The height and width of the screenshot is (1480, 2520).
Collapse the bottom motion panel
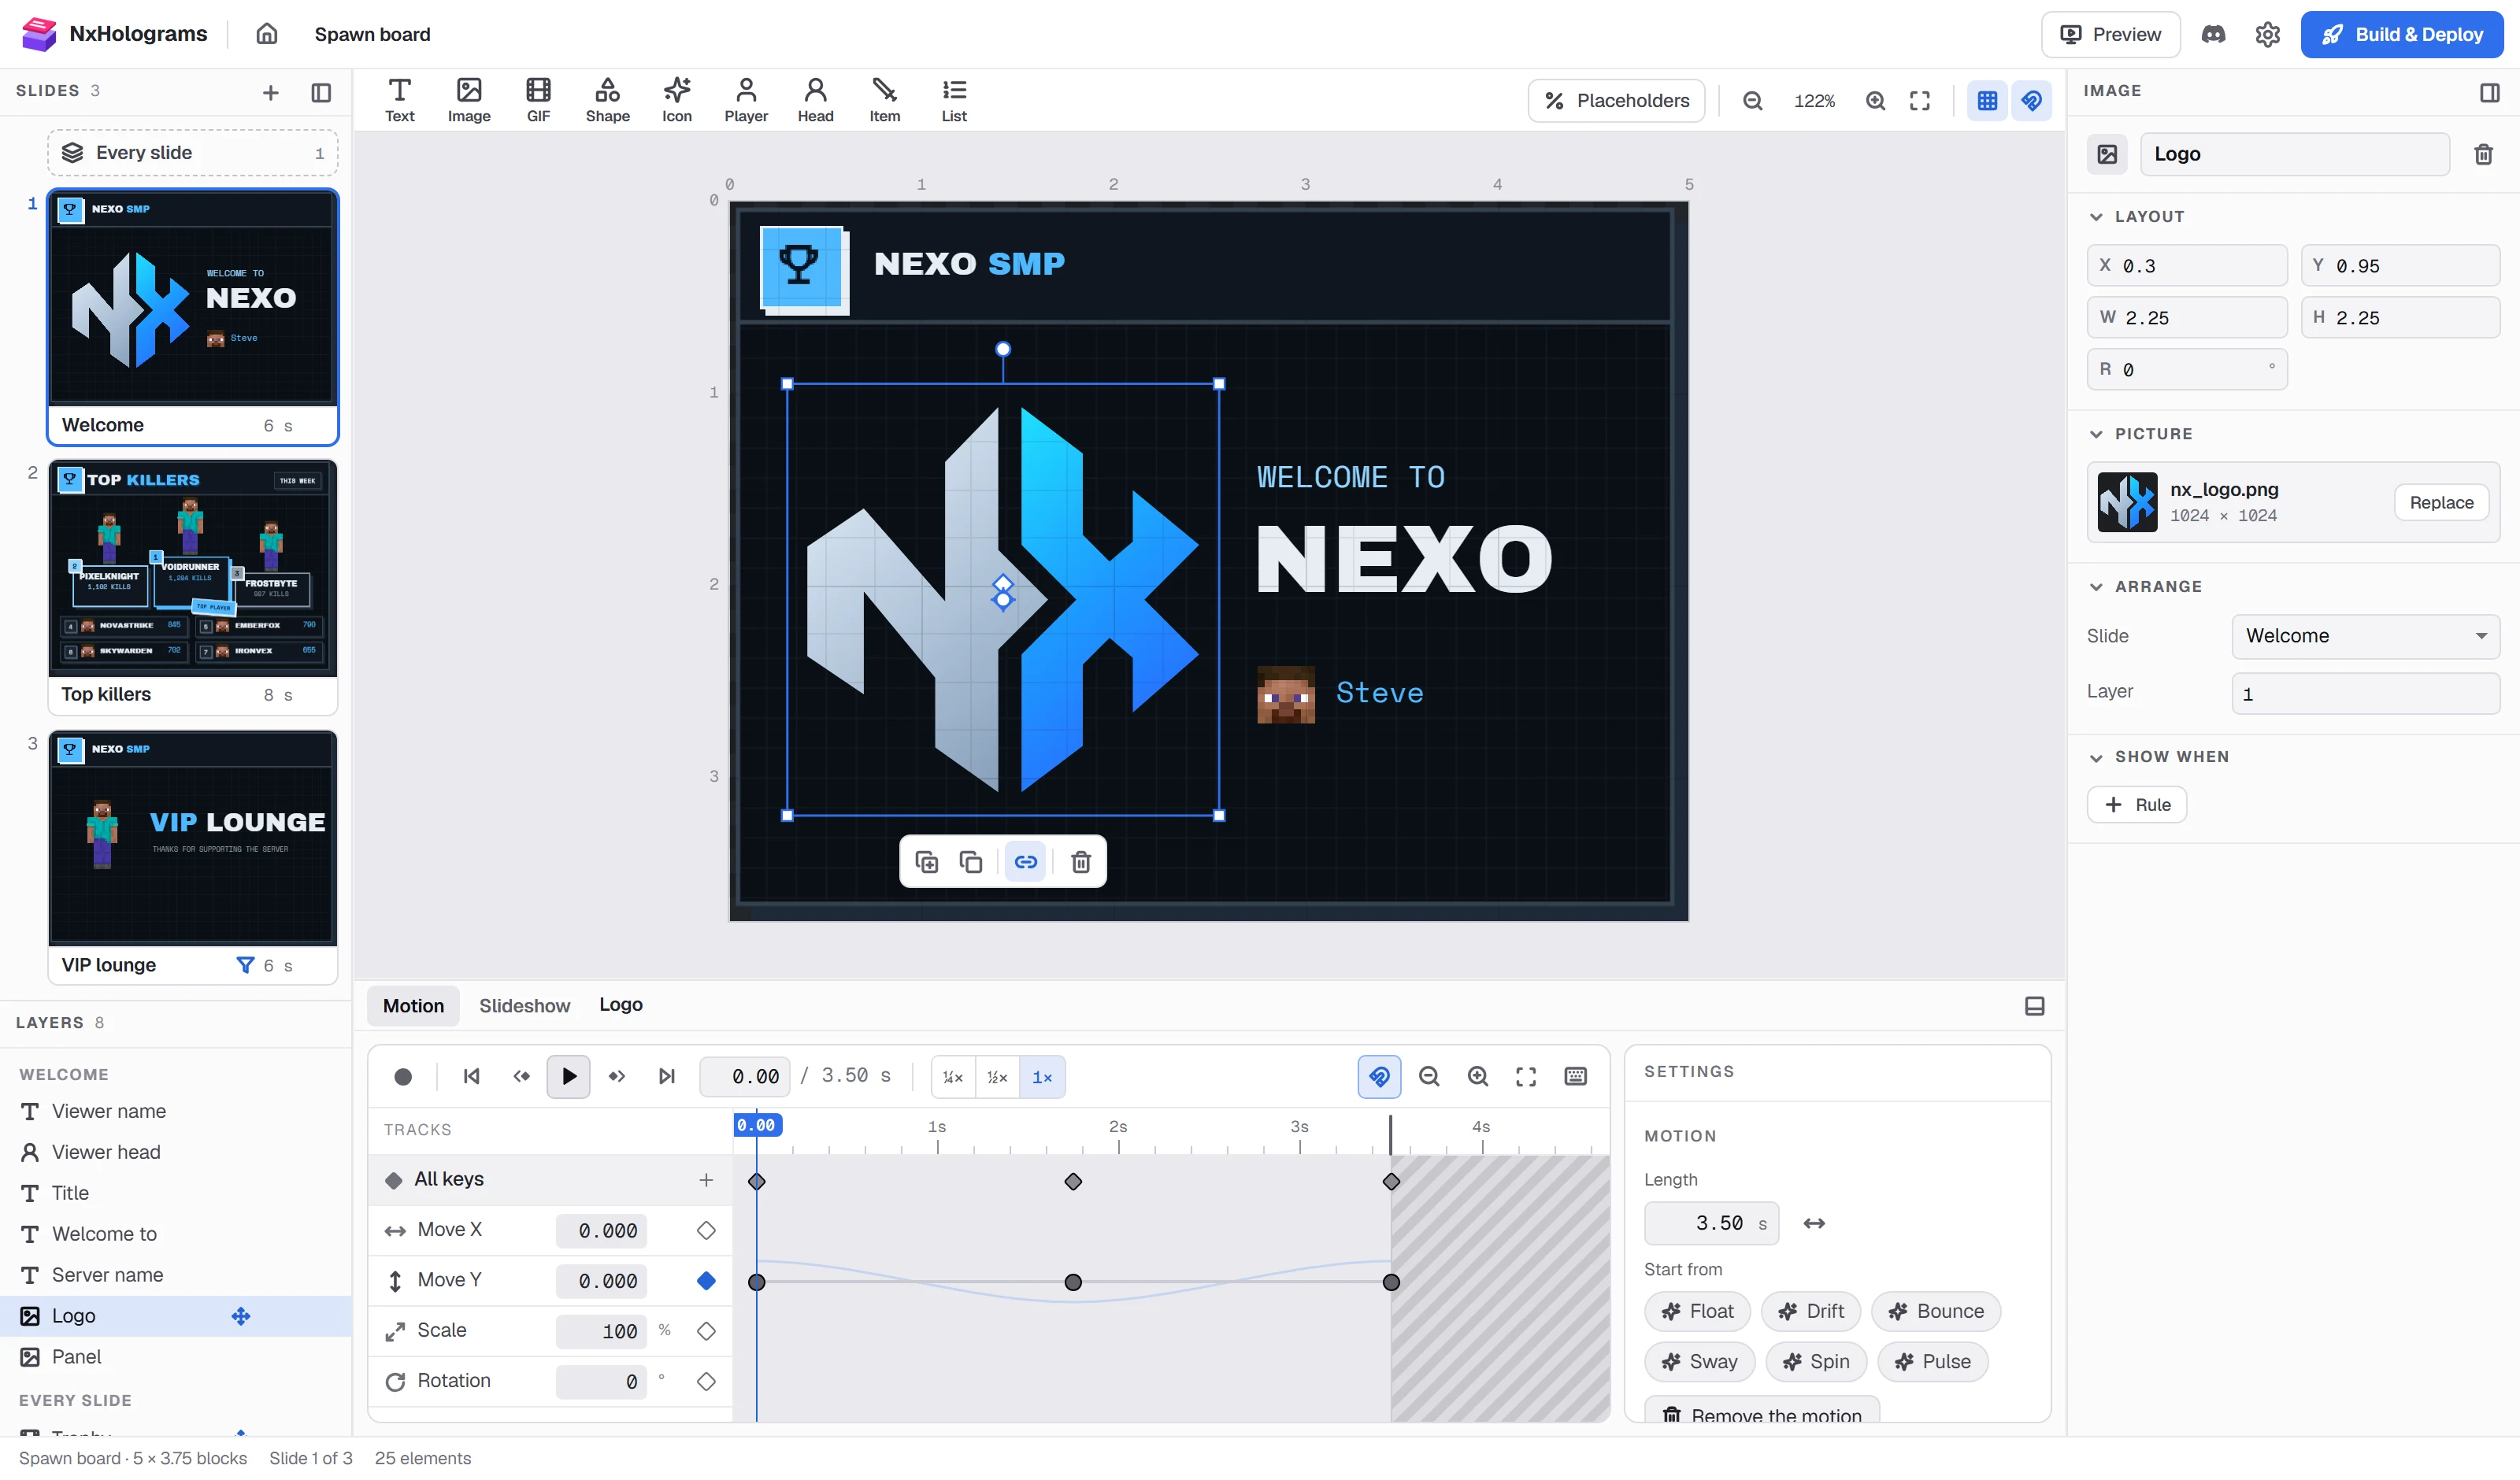pos(2034,1006)
